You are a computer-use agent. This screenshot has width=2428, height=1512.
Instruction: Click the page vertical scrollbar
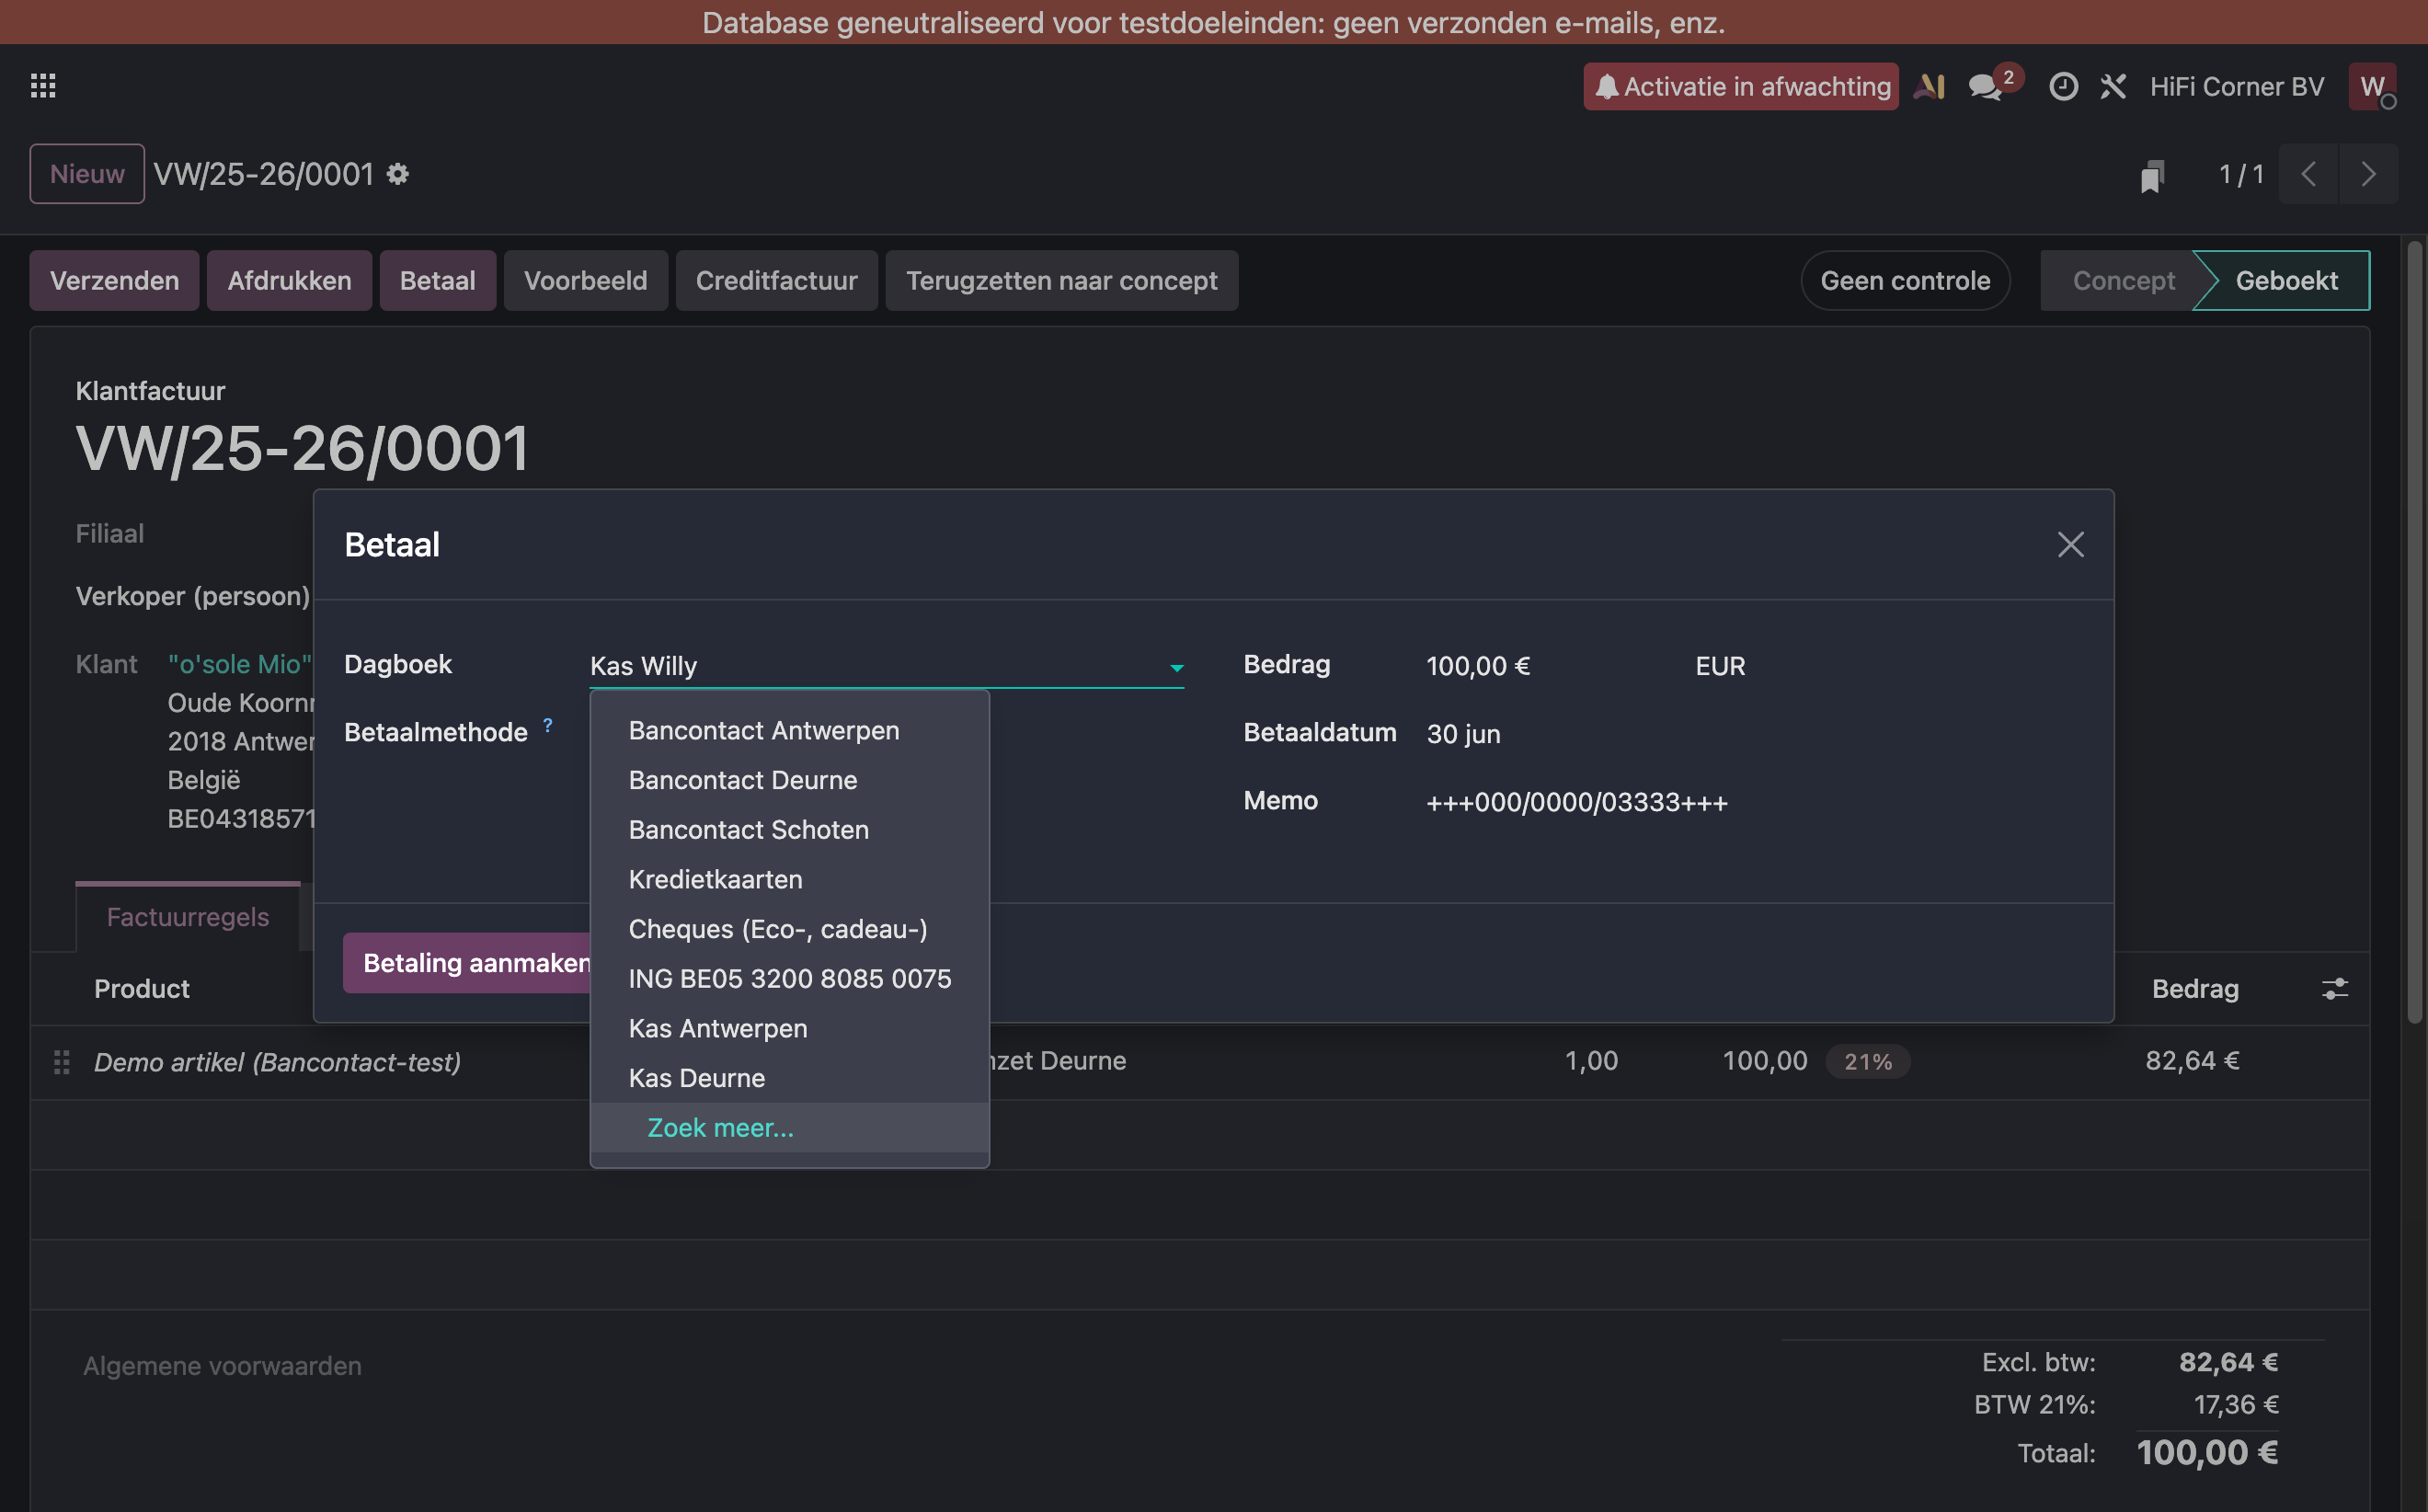click(2414, 632)
